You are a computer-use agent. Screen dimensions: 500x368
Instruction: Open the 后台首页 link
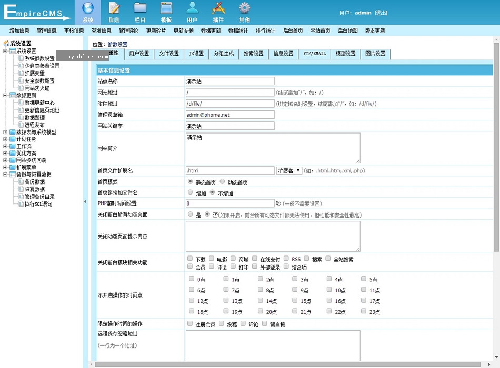tap(293, 30)
